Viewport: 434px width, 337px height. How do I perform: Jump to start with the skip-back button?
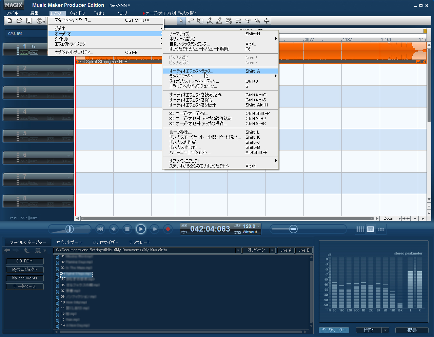(100, 229)
